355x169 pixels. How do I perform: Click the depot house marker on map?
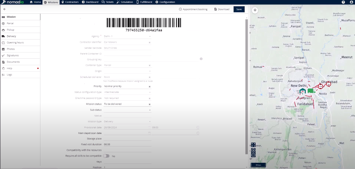click(x=302, y=91)
